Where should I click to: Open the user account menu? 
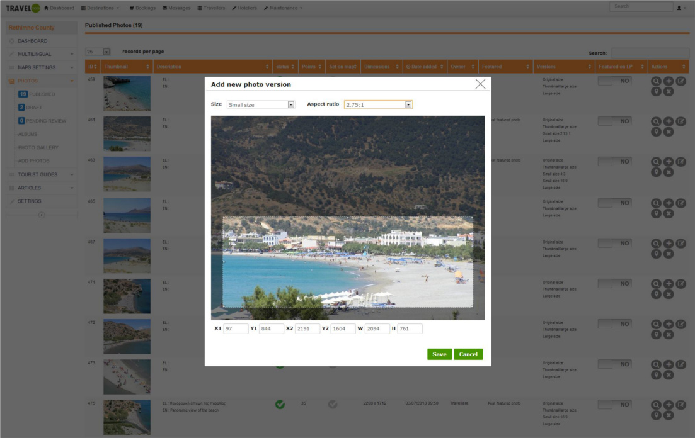681,8
